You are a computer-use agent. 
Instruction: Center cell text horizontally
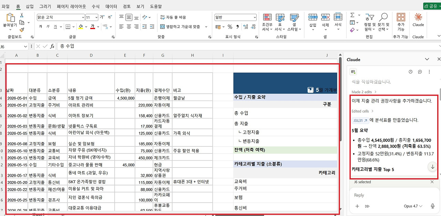click(129, 27)
